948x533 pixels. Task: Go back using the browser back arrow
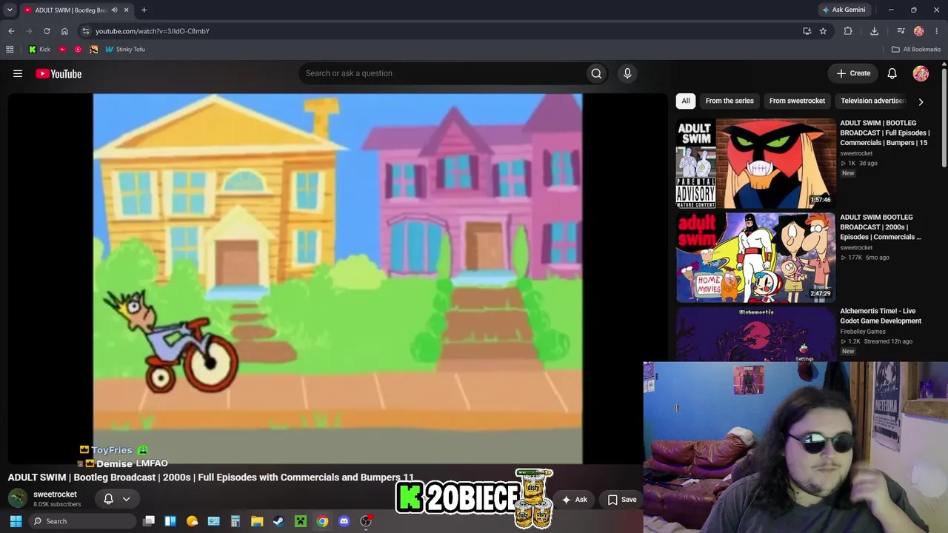11,31
